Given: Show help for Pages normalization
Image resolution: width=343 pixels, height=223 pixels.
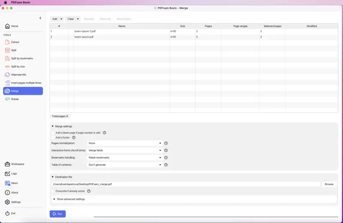Looking at the screenshot, I should click(x=166, y=143).
